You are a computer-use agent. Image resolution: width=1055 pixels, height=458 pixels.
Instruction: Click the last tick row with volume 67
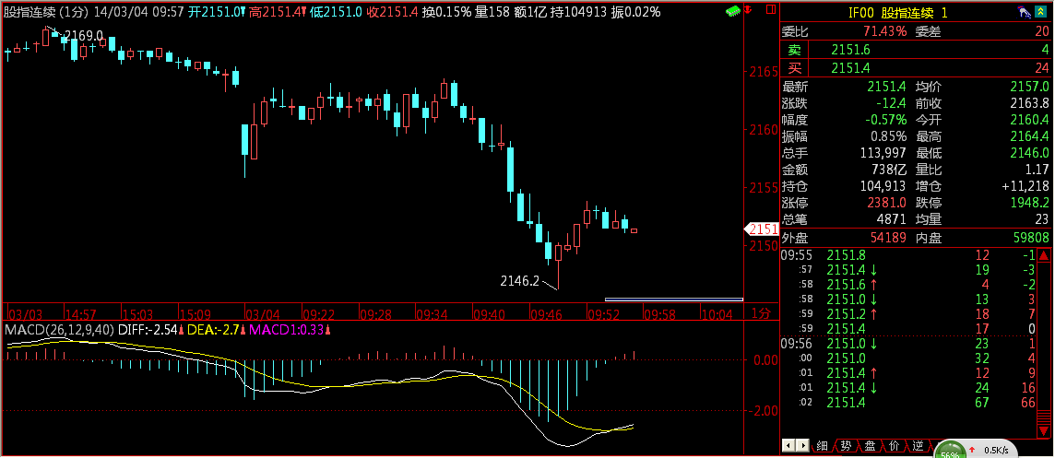[x=908, y=403]
